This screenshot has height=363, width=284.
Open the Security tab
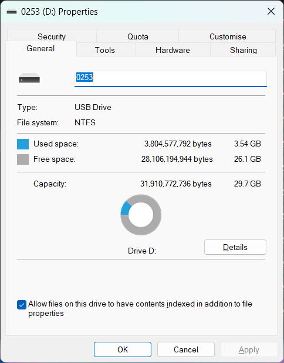[52, 36]
